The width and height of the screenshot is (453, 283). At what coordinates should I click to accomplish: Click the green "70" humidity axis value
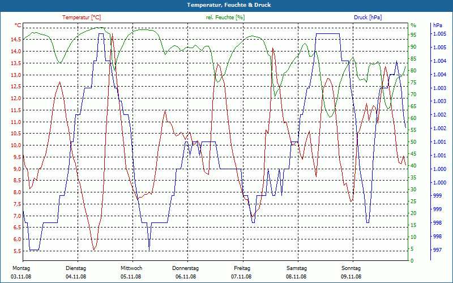point(413,95)
